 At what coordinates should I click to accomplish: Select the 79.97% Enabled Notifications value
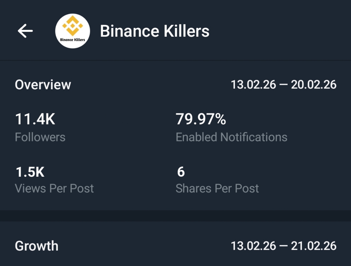[201, 119]
